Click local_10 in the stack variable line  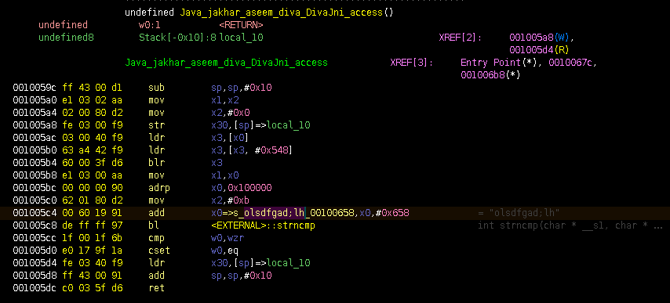point(241,38)
